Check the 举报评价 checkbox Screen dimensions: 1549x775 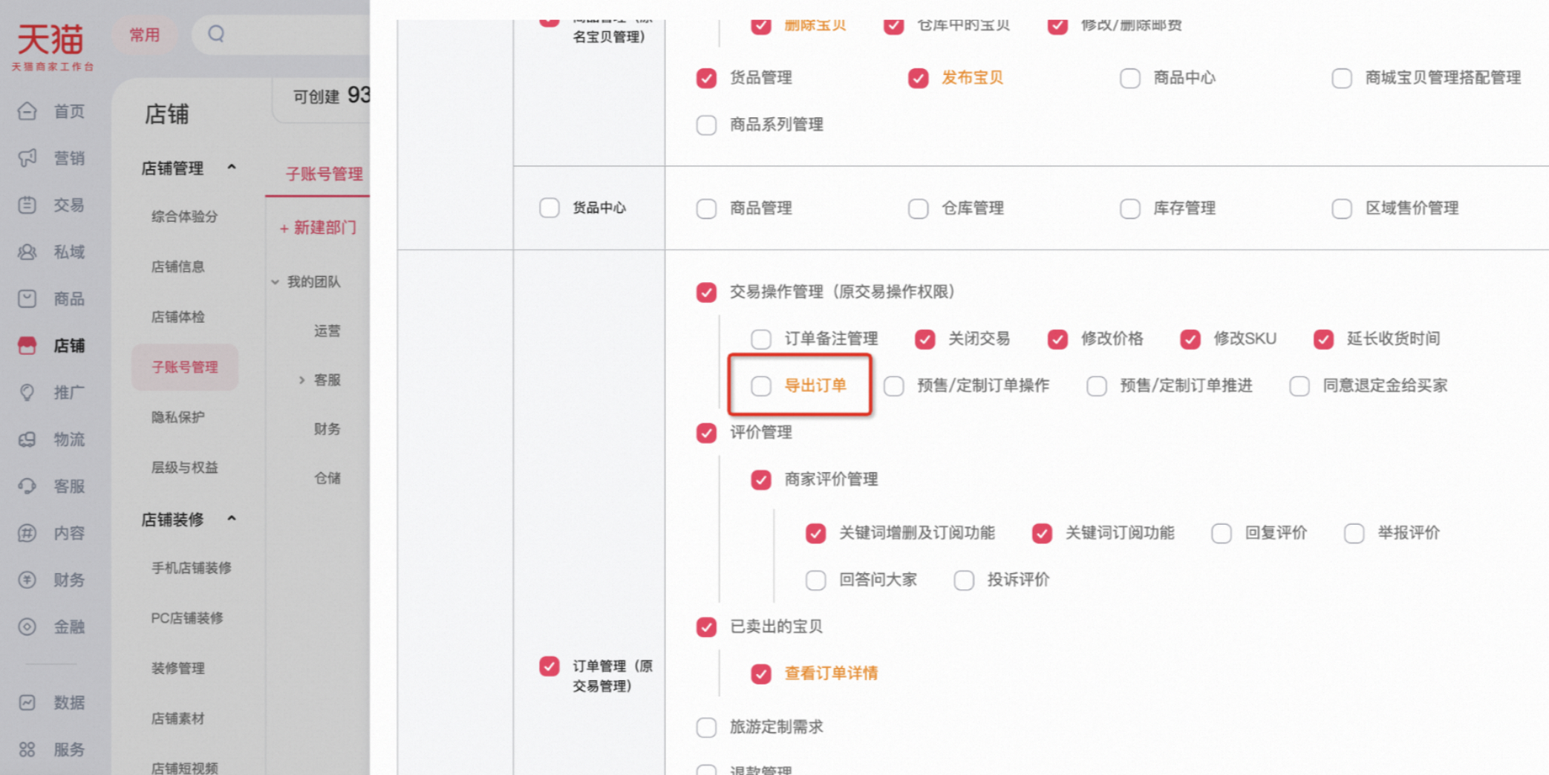tap(1354, 533)
